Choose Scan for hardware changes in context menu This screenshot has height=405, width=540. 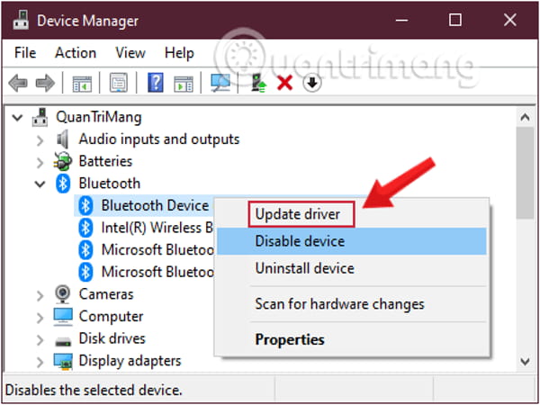[x=351, y=304]
